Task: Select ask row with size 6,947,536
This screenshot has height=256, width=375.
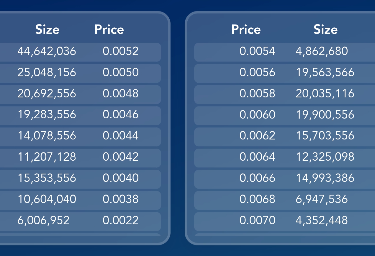Action: (x=284, y=200)
